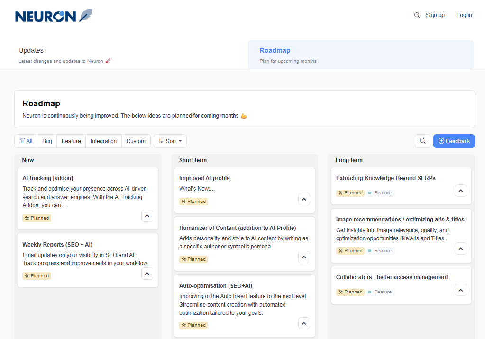Upvote Auto-optimisation (SEO+AI) card
This screenshot has width=485, height=339.
(304, 323)
